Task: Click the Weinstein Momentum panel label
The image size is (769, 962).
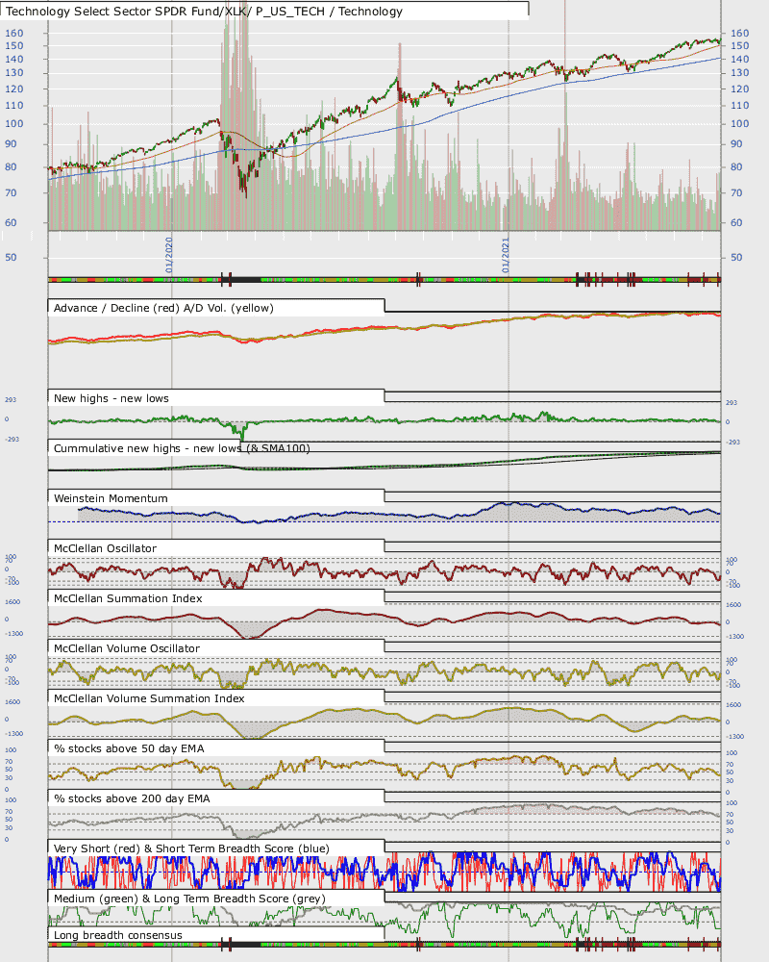Action: 111,498
